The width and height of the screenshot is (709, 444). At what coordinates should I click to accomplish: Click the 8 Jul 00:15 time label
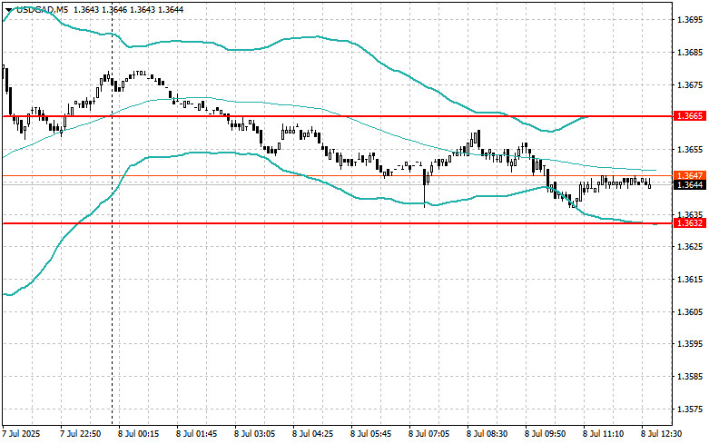click(x=139, y=434)
